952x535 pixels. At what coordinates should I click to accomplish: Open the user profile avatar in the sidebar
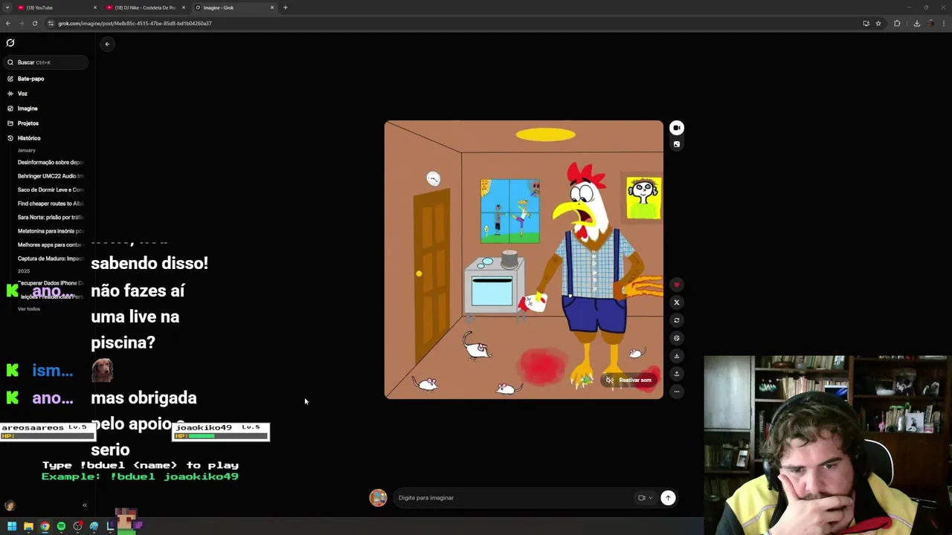pyautogui.click(x=10, y=505)
